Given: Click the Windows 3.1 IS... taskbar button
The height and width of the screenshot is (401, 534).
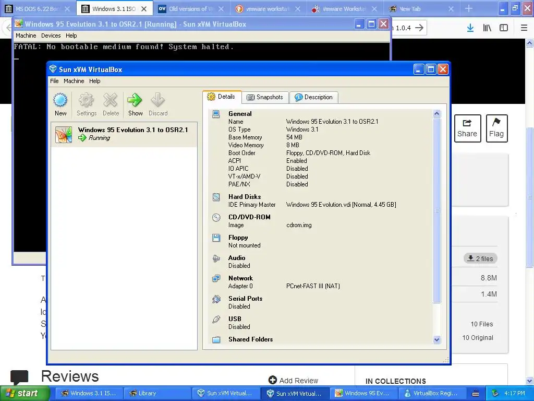Looking at the screenshot, I should pyautogui.click(x=89, y=393).
